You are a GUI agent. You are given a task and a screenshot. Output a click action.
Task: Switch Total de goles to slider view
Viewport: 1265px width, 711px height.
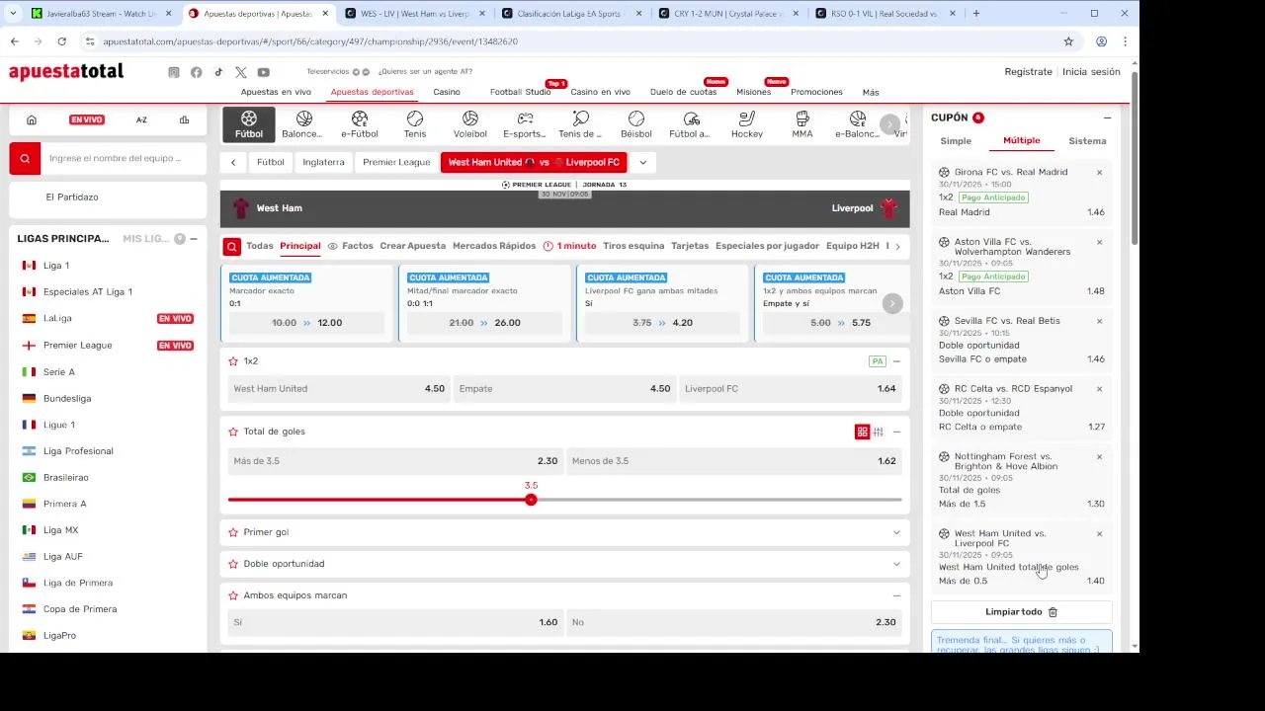click(879, 432)
